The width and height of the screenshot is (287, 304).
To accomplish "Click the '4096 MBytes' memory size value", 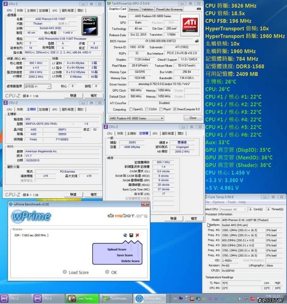I will pyautogui.click(x=132, y=147).
